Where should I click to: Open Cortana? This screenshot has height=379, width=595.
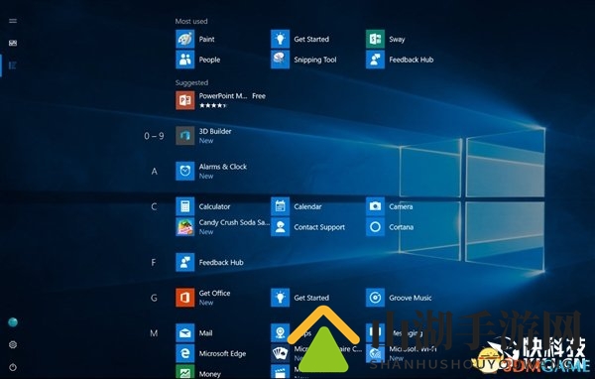390,227
